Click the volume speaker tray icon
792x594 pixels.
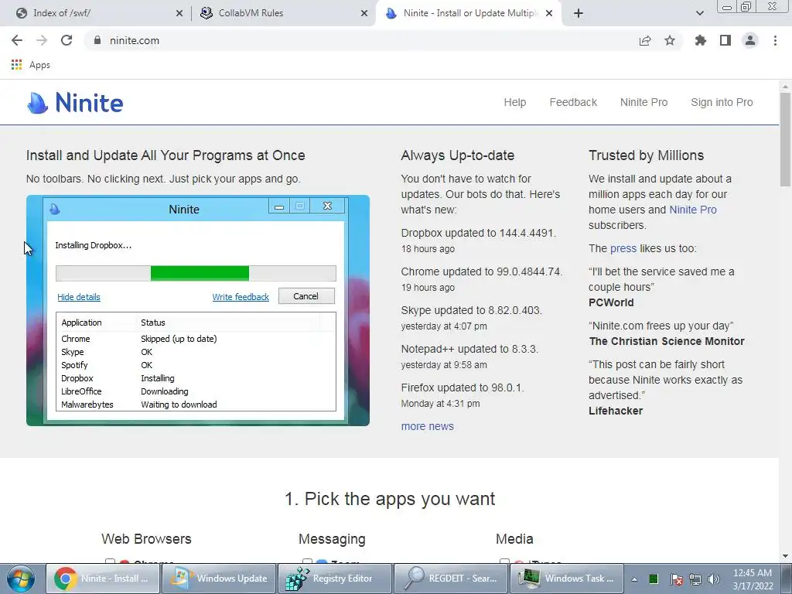(714, 579)
